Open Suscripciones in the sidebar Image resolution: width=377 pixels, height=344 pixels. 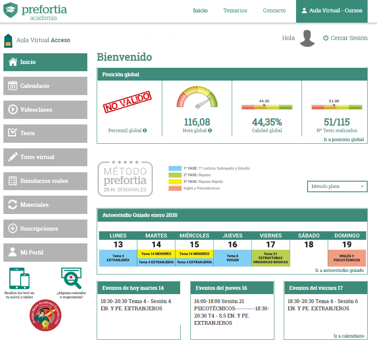click(x=45, y=228)
